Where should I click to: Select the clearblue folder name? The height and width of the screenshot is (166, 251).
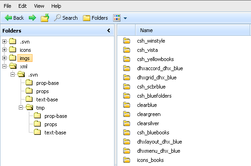pos(147,105)
